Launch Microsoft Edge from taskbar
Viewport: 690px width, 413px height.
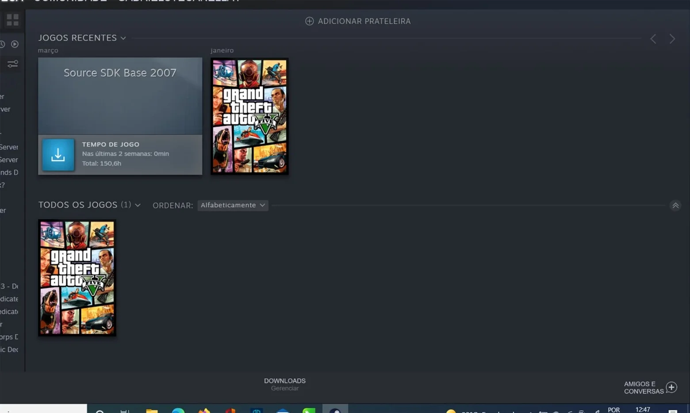tap(178, 410)
